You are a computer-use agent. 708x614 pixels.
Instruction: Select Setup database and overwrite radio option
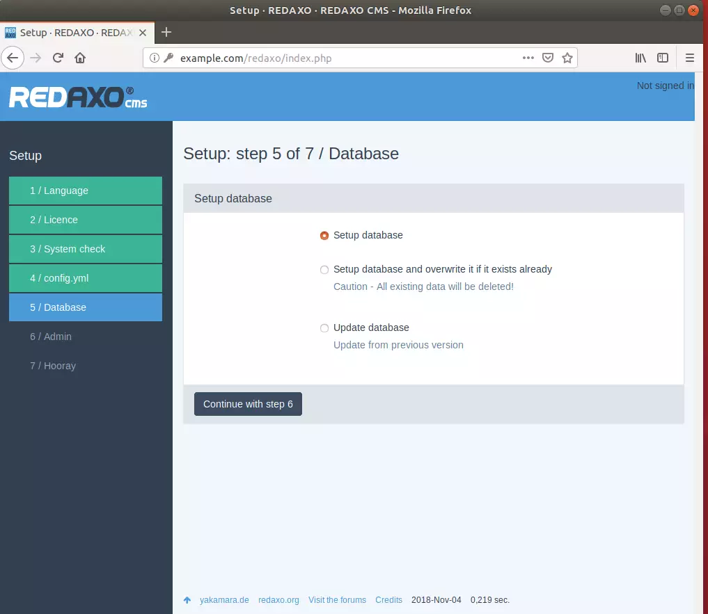(324, 270)
